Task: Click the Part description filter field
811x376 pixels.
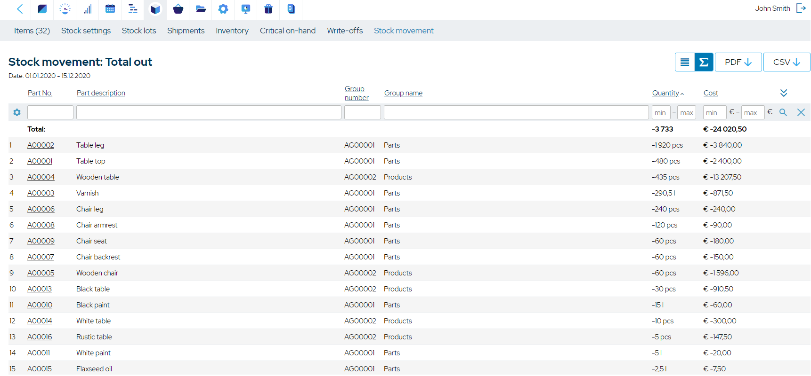Action: 209,112
